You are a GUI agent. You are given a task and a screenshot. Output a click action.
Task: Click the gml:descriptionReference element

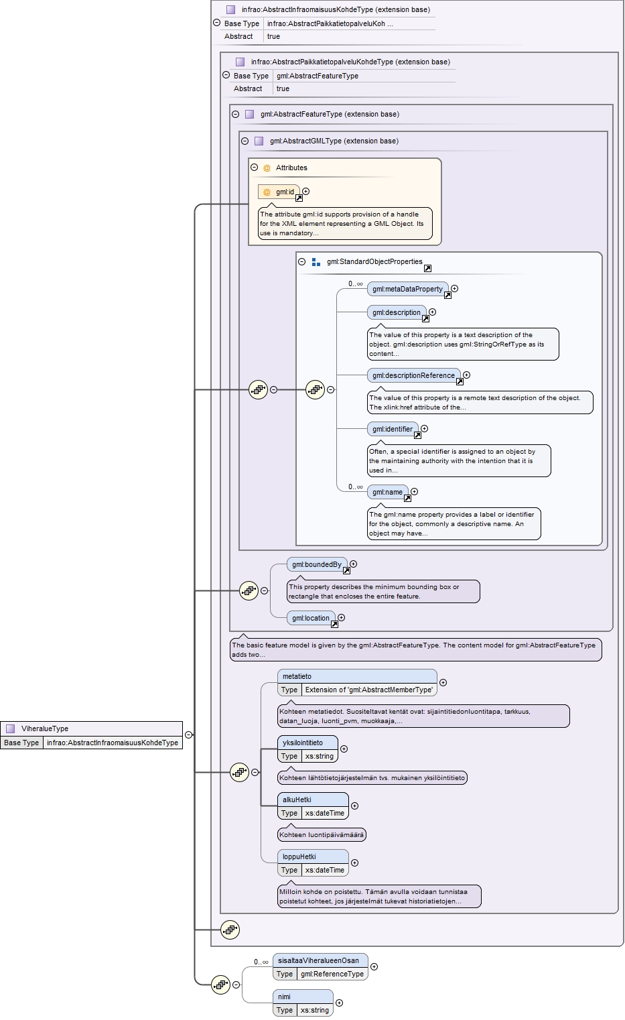[414, 375]
